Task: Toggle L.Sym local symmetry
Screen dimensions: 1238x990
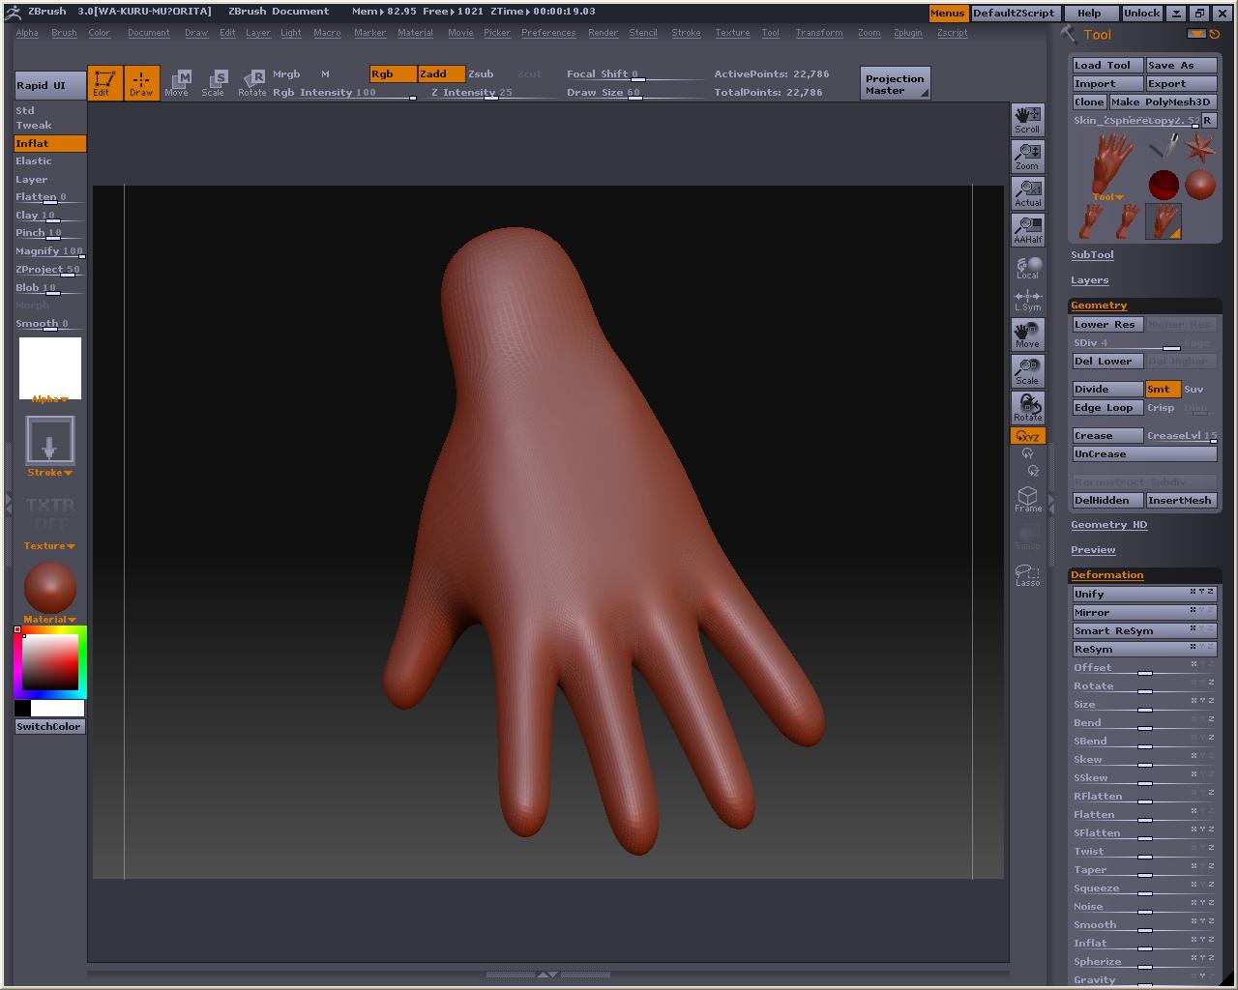Action: 1027,301
